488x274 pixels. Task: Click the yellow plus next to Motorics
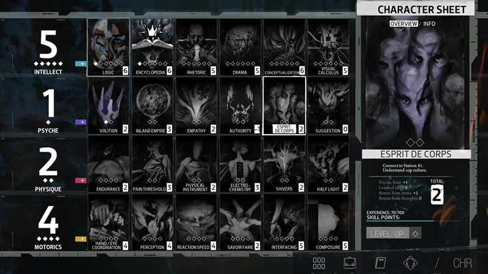81,239
